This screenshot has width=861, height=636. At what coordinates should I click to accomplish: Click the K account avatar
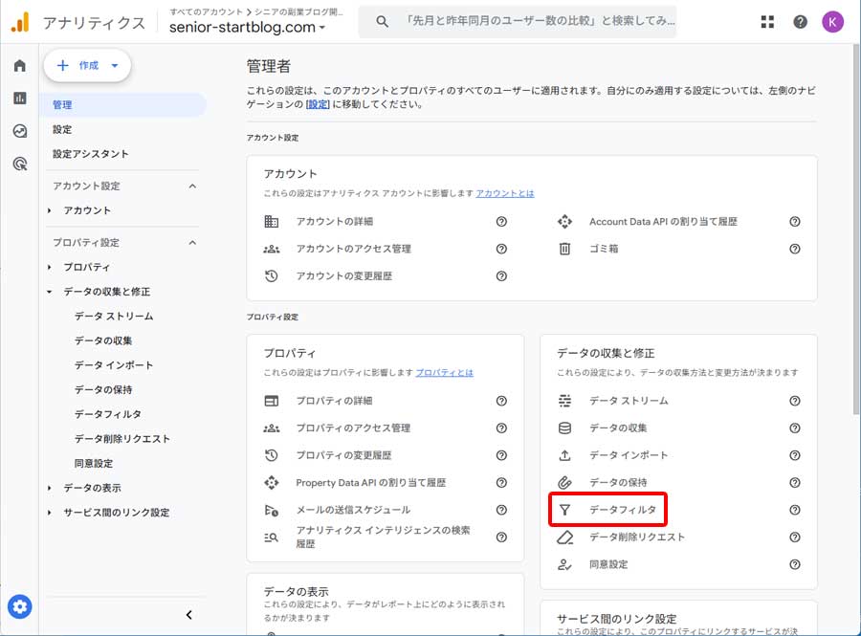(832, 21)
